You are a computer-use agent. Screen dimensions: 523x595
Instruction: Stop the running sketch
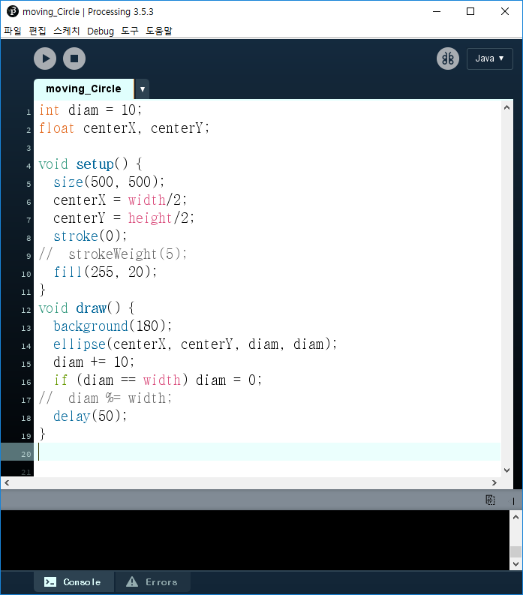click(x=74, y=59)
